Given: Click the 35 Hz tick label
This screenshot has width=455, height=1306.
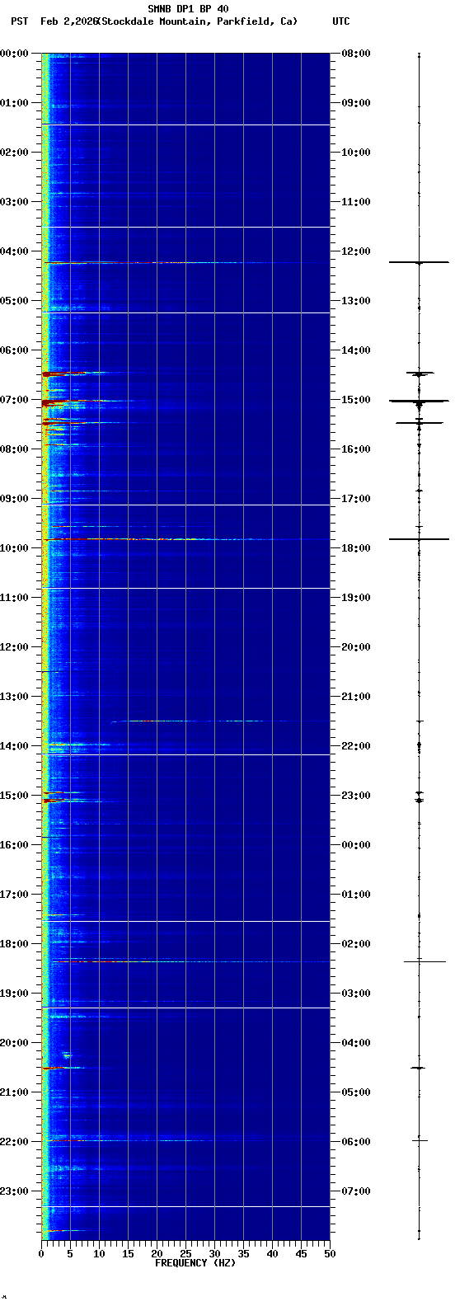Looking at the screenshot, I should (243, 1254).
